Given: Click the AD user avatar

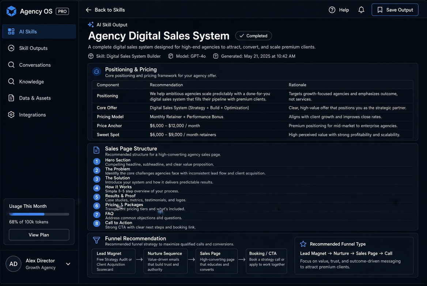Looking at the screenshot, I should pos(13,264).
